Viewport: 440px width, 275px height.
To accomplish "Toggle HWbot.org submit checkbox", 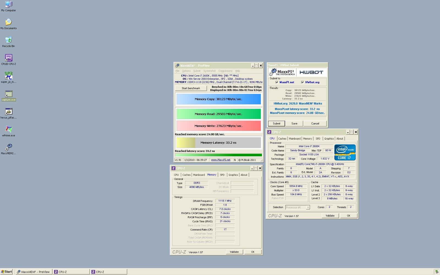I will (302, 82).
